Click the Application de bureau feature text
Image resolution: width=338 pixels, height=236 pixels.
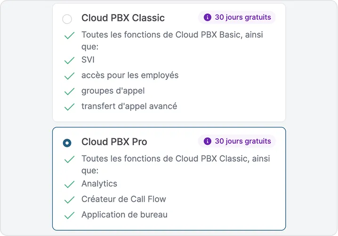click(x=124, y=215)
